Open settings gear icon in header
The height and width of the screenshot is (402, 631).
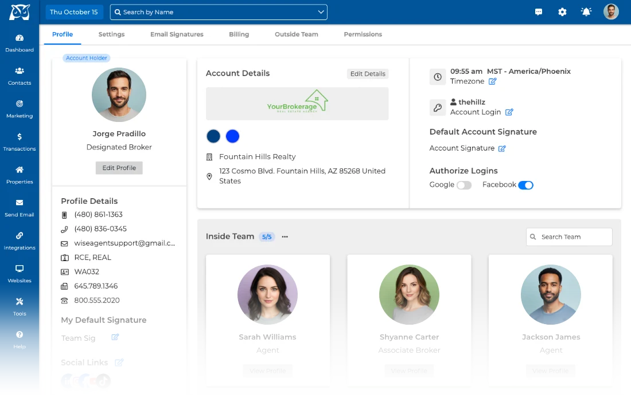click(x=562, y=12)
